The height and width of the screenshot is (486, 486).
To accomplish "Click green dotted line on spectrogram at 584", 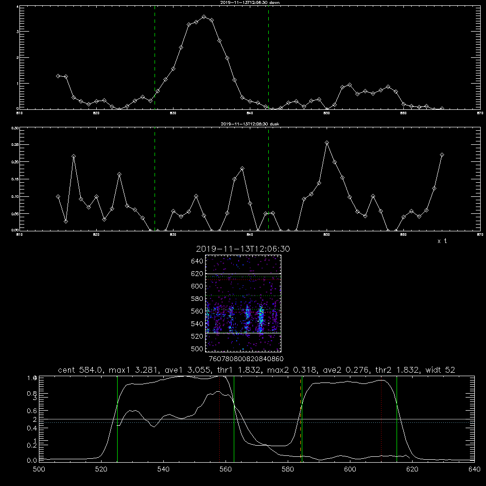I will (243, 296).
